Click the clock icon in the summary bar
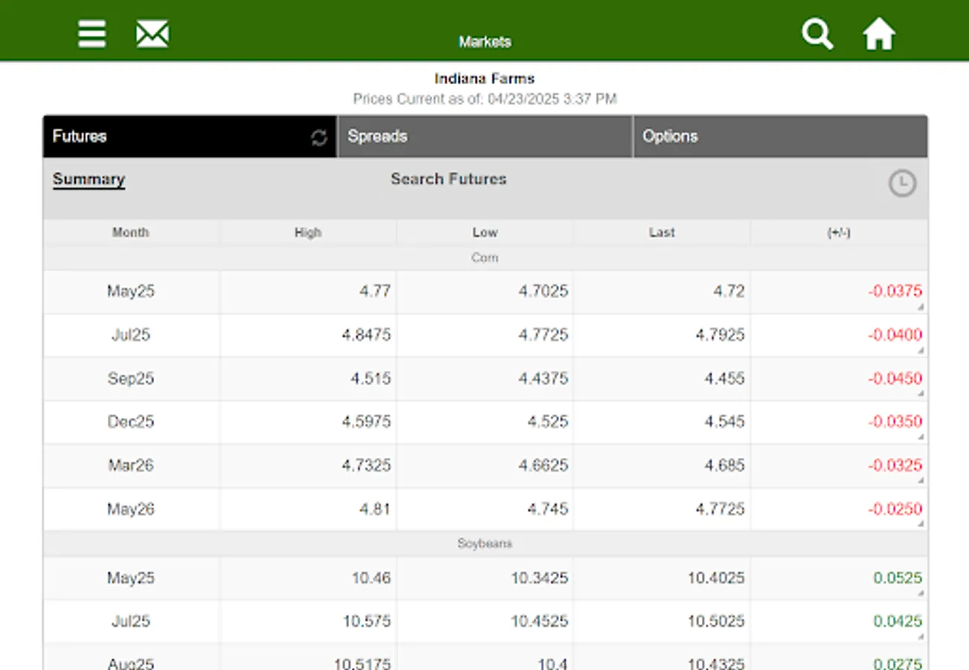Image resolution: width=969 pixels, height=670 pixels. click(x=902, y=183)
